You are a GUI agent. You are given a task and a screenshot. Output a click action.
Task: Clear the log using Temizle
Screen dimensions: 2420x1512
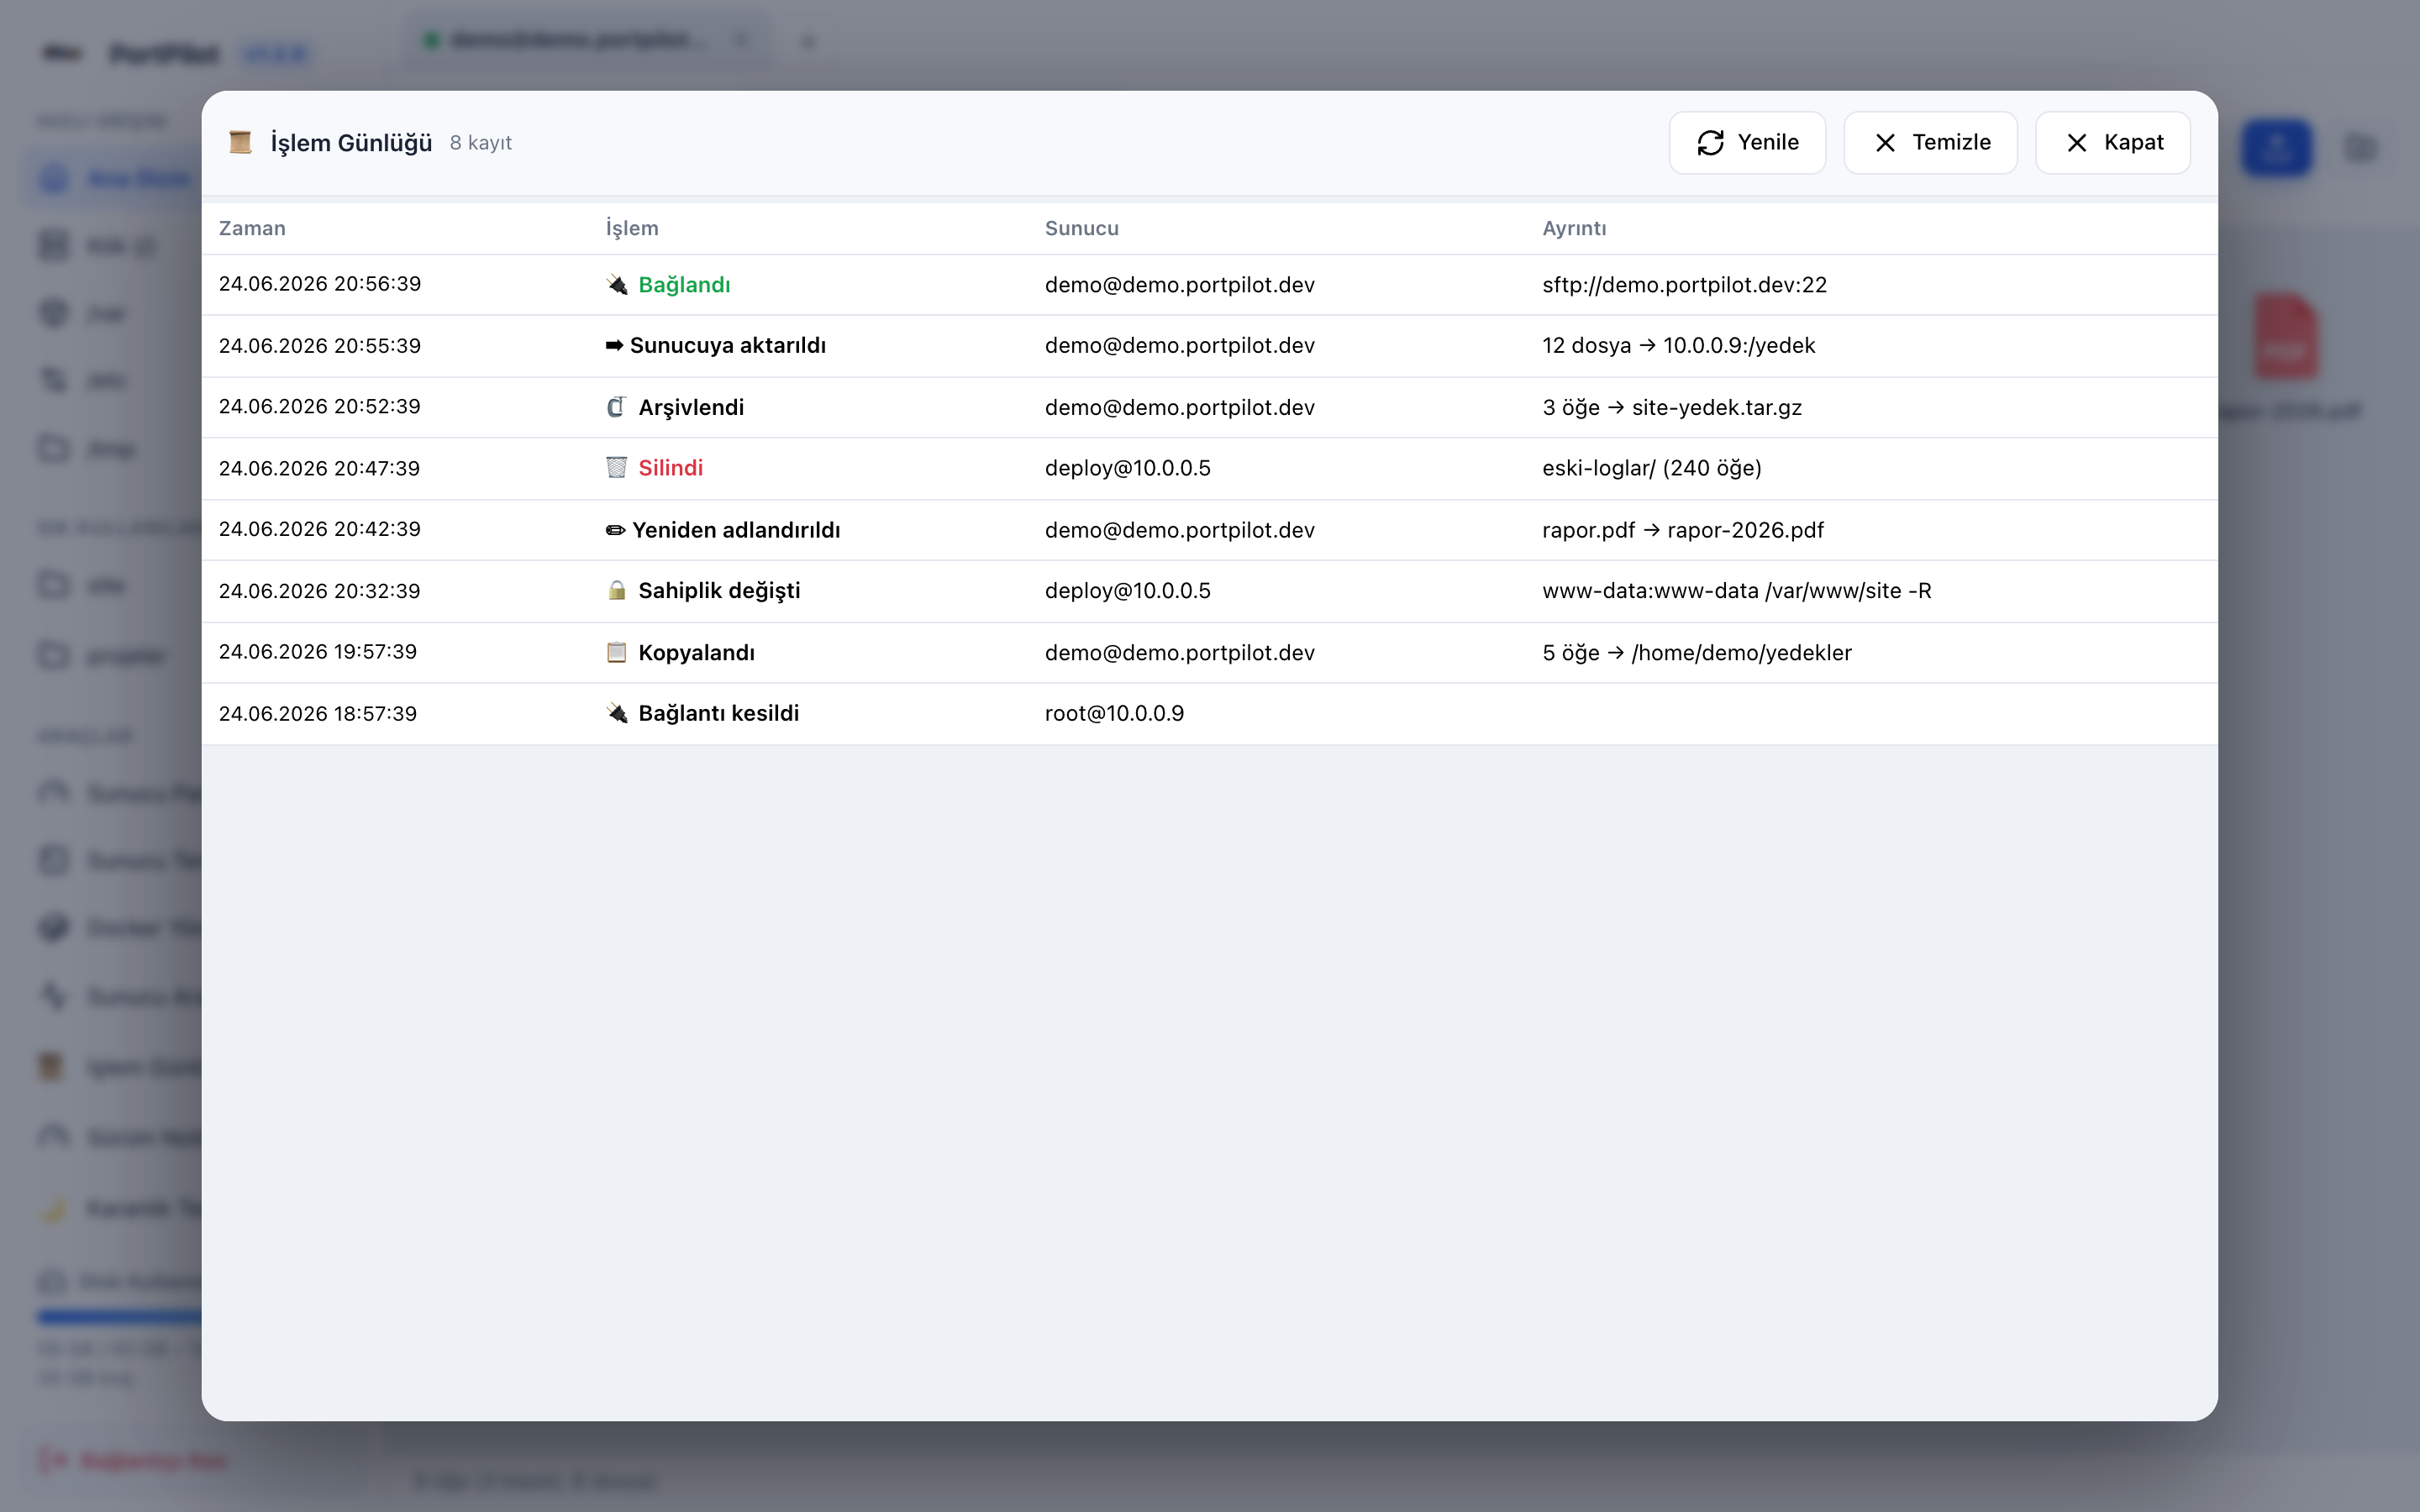coord(1930,143)
